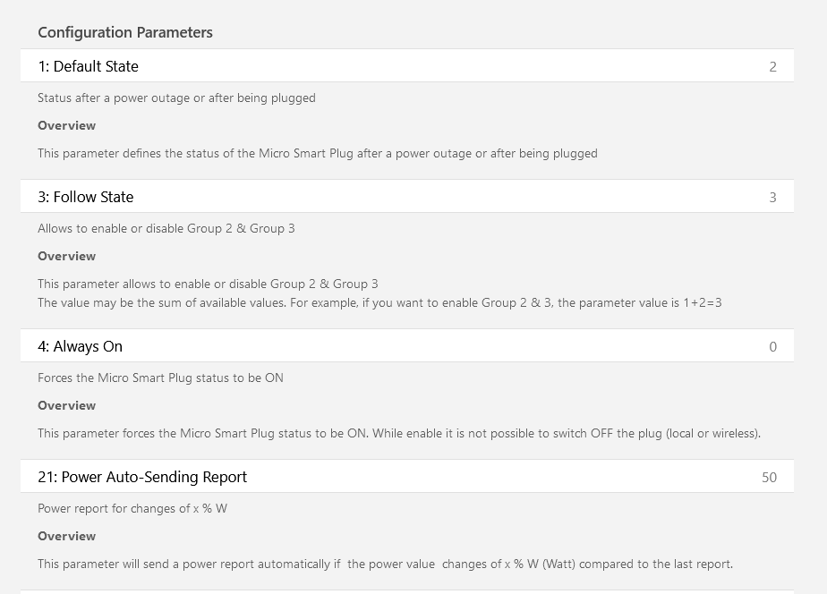This screenshot has height=594, width=827.
Task: Expand the 3: Follow State parameter row
Action: click(x=406, y=197)
